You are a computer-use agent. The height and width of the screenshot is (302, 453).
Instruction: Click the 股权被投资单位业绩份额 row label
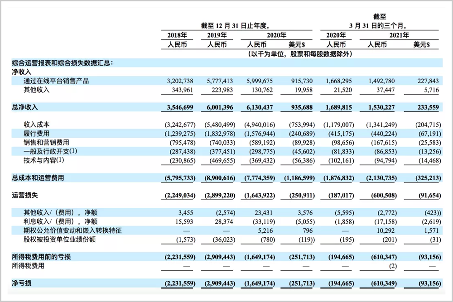[59, 240]
